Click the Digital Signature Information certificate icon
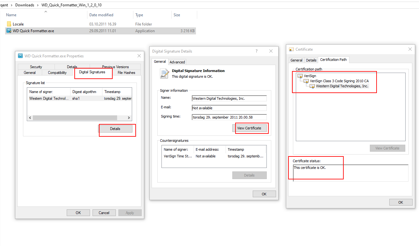This screenshot has height=246, width=419. click(164, 74)
